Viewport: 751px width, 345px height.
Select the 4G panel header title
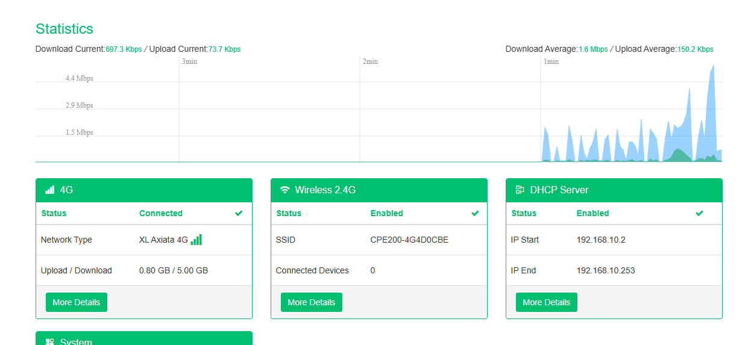tap(66, 190)
